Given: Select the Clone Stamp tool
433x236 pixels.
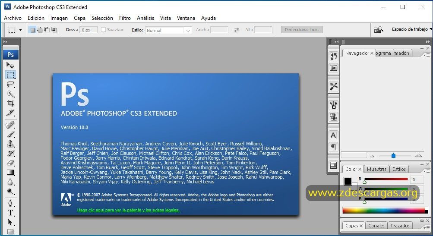Looking at the screenshot, I should pyautogui.click(x=10, y=144).
